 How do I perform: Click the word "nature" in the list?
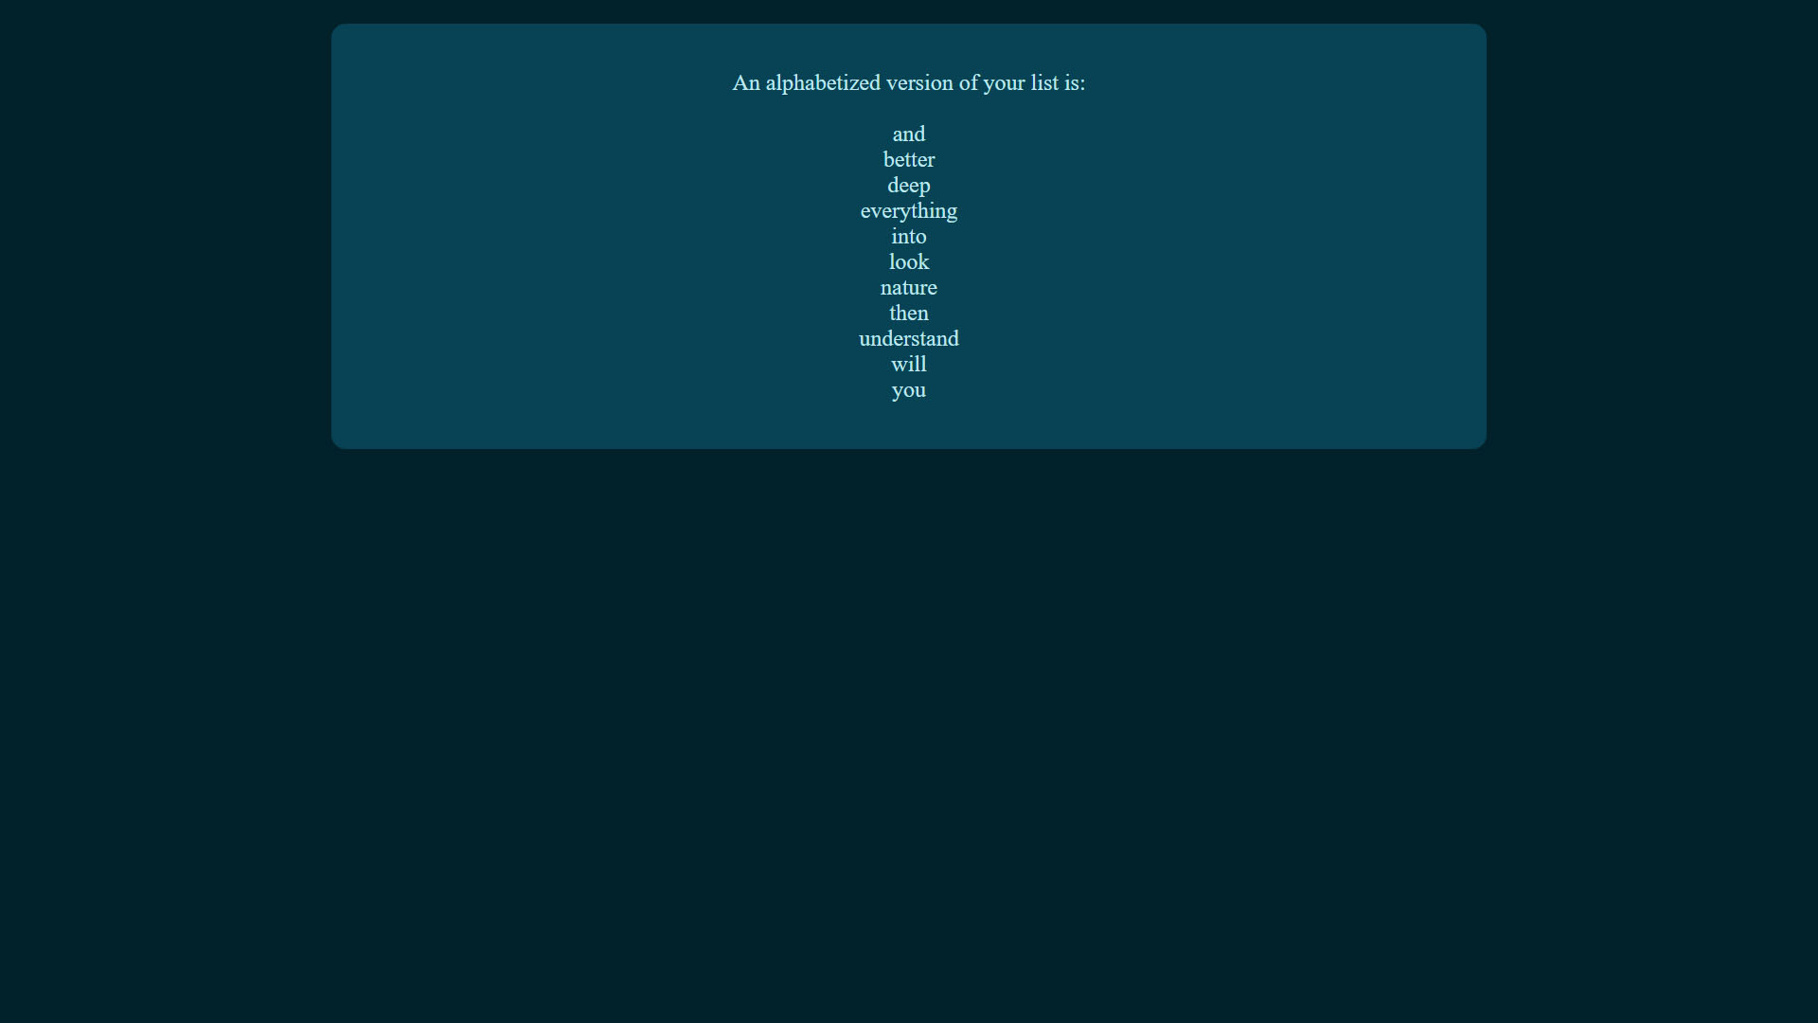point(908,287)
